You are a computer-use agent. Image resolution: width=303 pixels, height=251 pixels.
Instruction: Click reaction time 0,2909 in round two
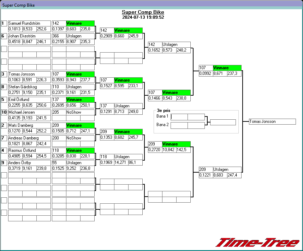(x=107, y=36)
